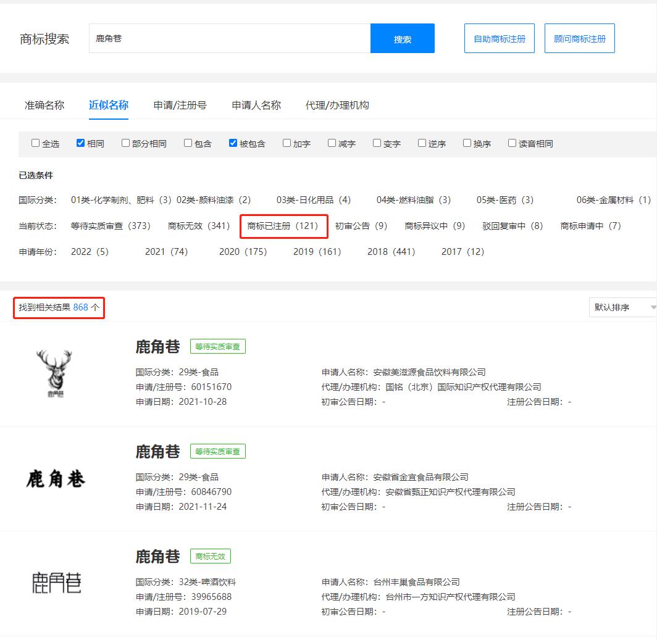This screenshot has width=657, height=640.
Task: Open the 申请人名称 tab
Action: [256, 105]
